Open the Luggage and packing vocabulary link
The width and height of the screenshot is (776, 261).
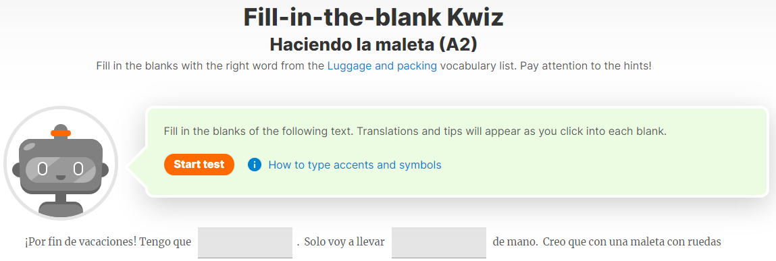coord(382,65)
